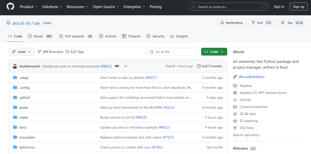
Task: Click the folder icon beside crates
Action: pos(15,117)
